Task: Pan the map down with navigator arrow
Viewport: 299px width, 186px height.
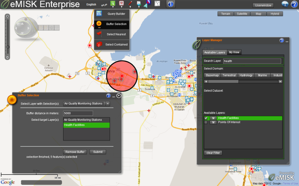Action: 22,33
